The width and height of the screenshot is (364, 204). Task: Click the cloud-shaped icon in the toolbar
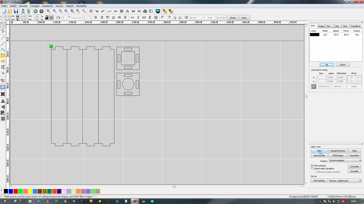145,11
